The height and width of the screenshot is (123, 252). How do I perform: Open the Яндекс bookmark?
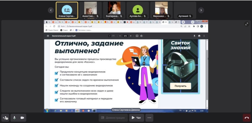(64, 30)
